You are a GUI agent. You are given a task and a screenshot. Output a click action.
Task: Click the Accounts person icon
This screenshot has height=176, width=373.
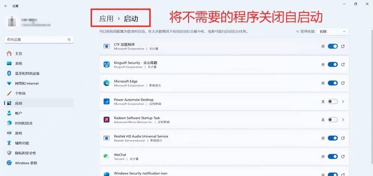pyautogui.click(x=9, y=113)
